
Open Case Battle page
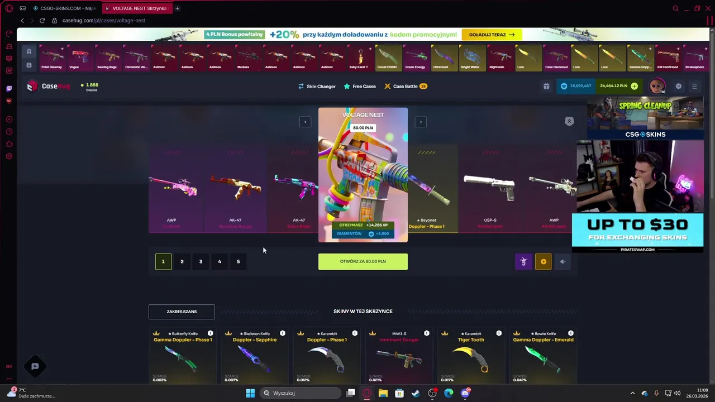406,87
